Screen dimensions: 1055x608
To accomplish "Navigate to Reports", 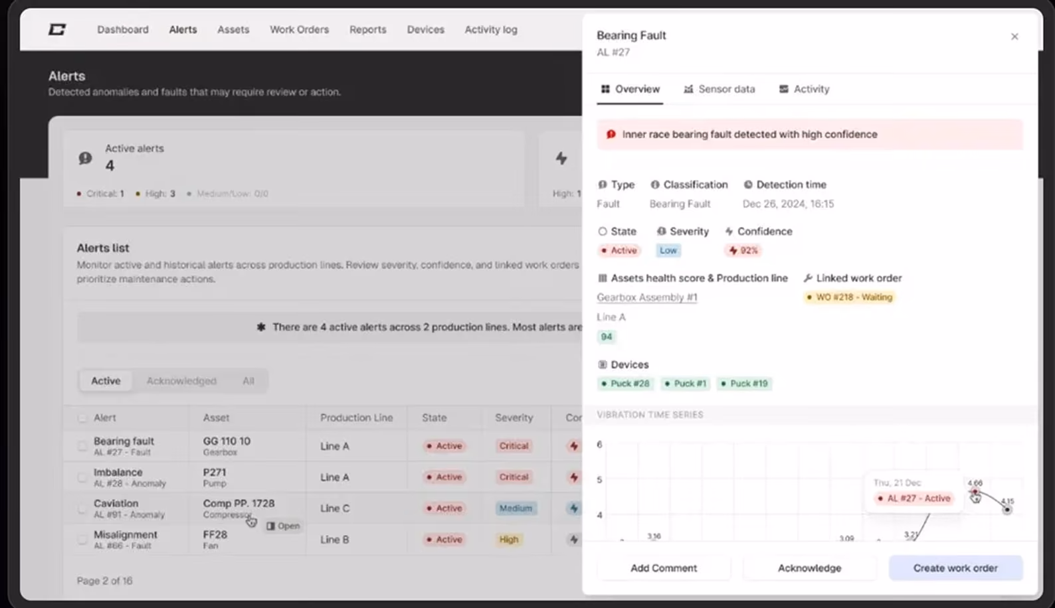I will 367,30.
